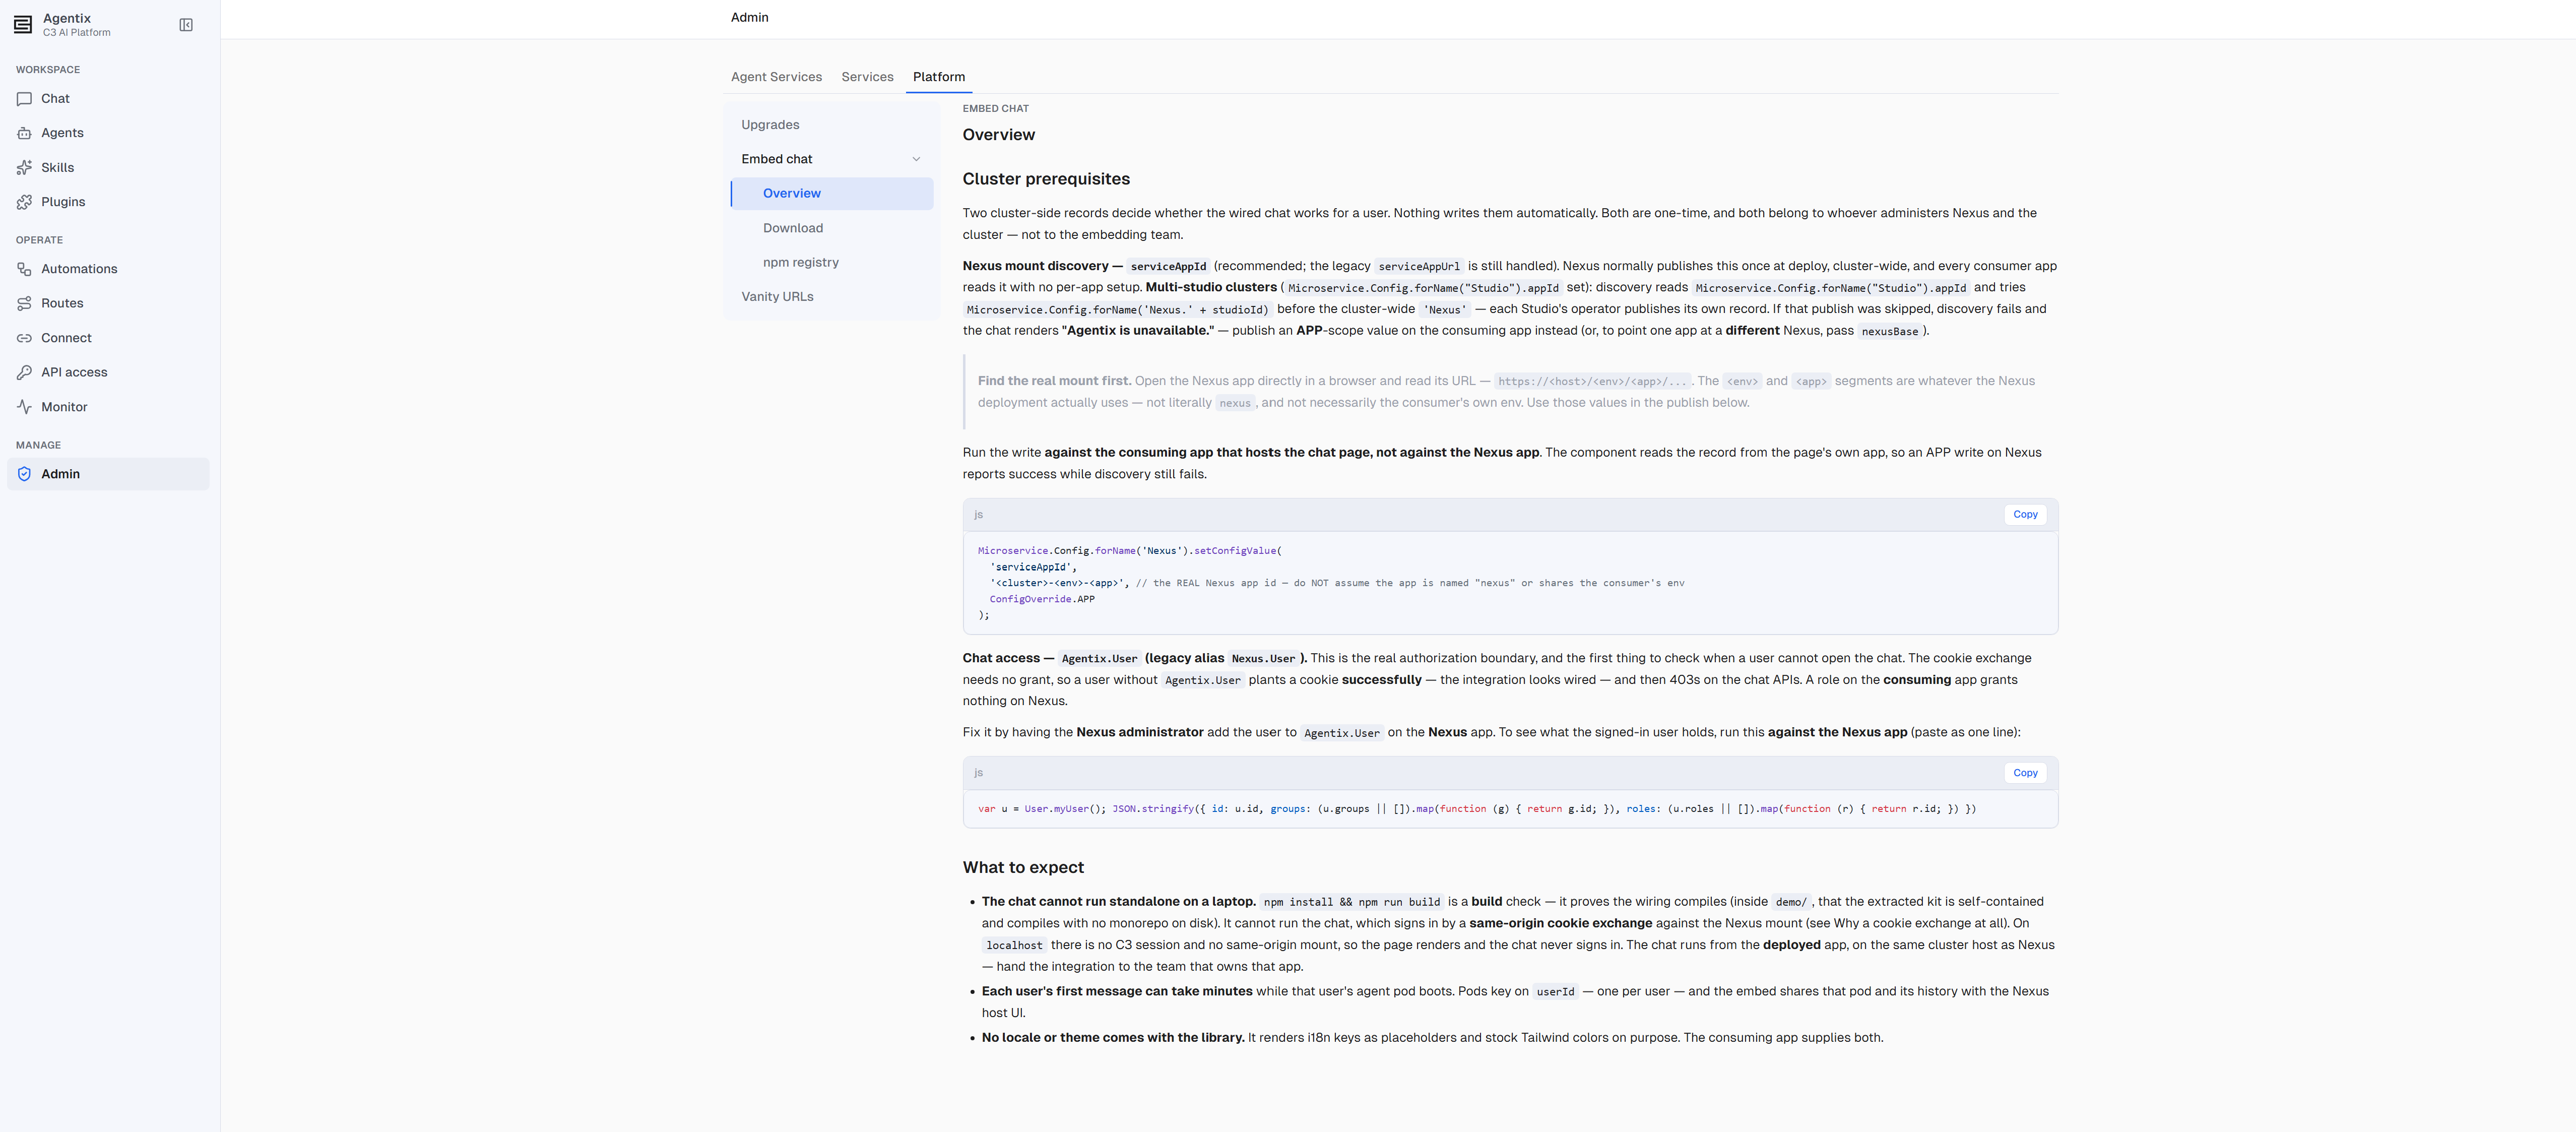Open API access in the sidebar
The image size is (2576, 1132).
(x=108, y=373)
